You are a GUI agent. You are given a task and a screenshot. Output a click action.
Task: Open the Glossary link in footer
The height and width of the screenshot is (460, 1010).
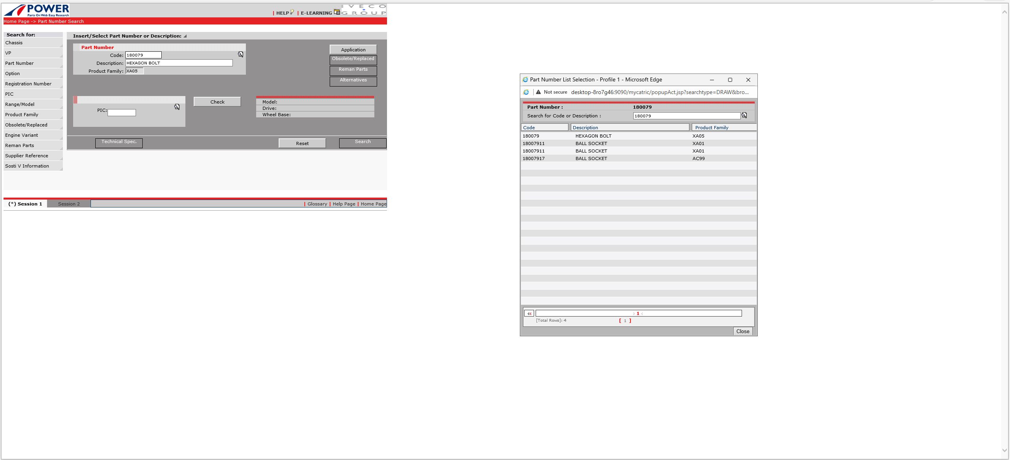coord(317,204)
